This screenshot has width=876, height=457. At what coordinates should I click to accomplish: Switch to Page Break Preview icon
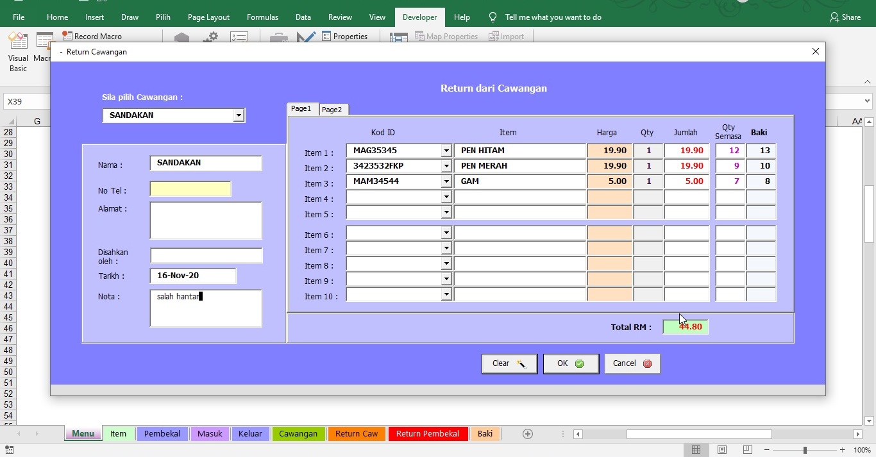(x=747, y=450)
